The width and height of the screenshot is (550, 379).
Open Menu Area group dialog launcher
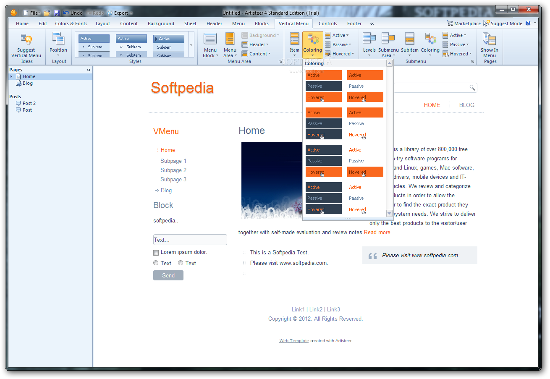coord(280,62)
